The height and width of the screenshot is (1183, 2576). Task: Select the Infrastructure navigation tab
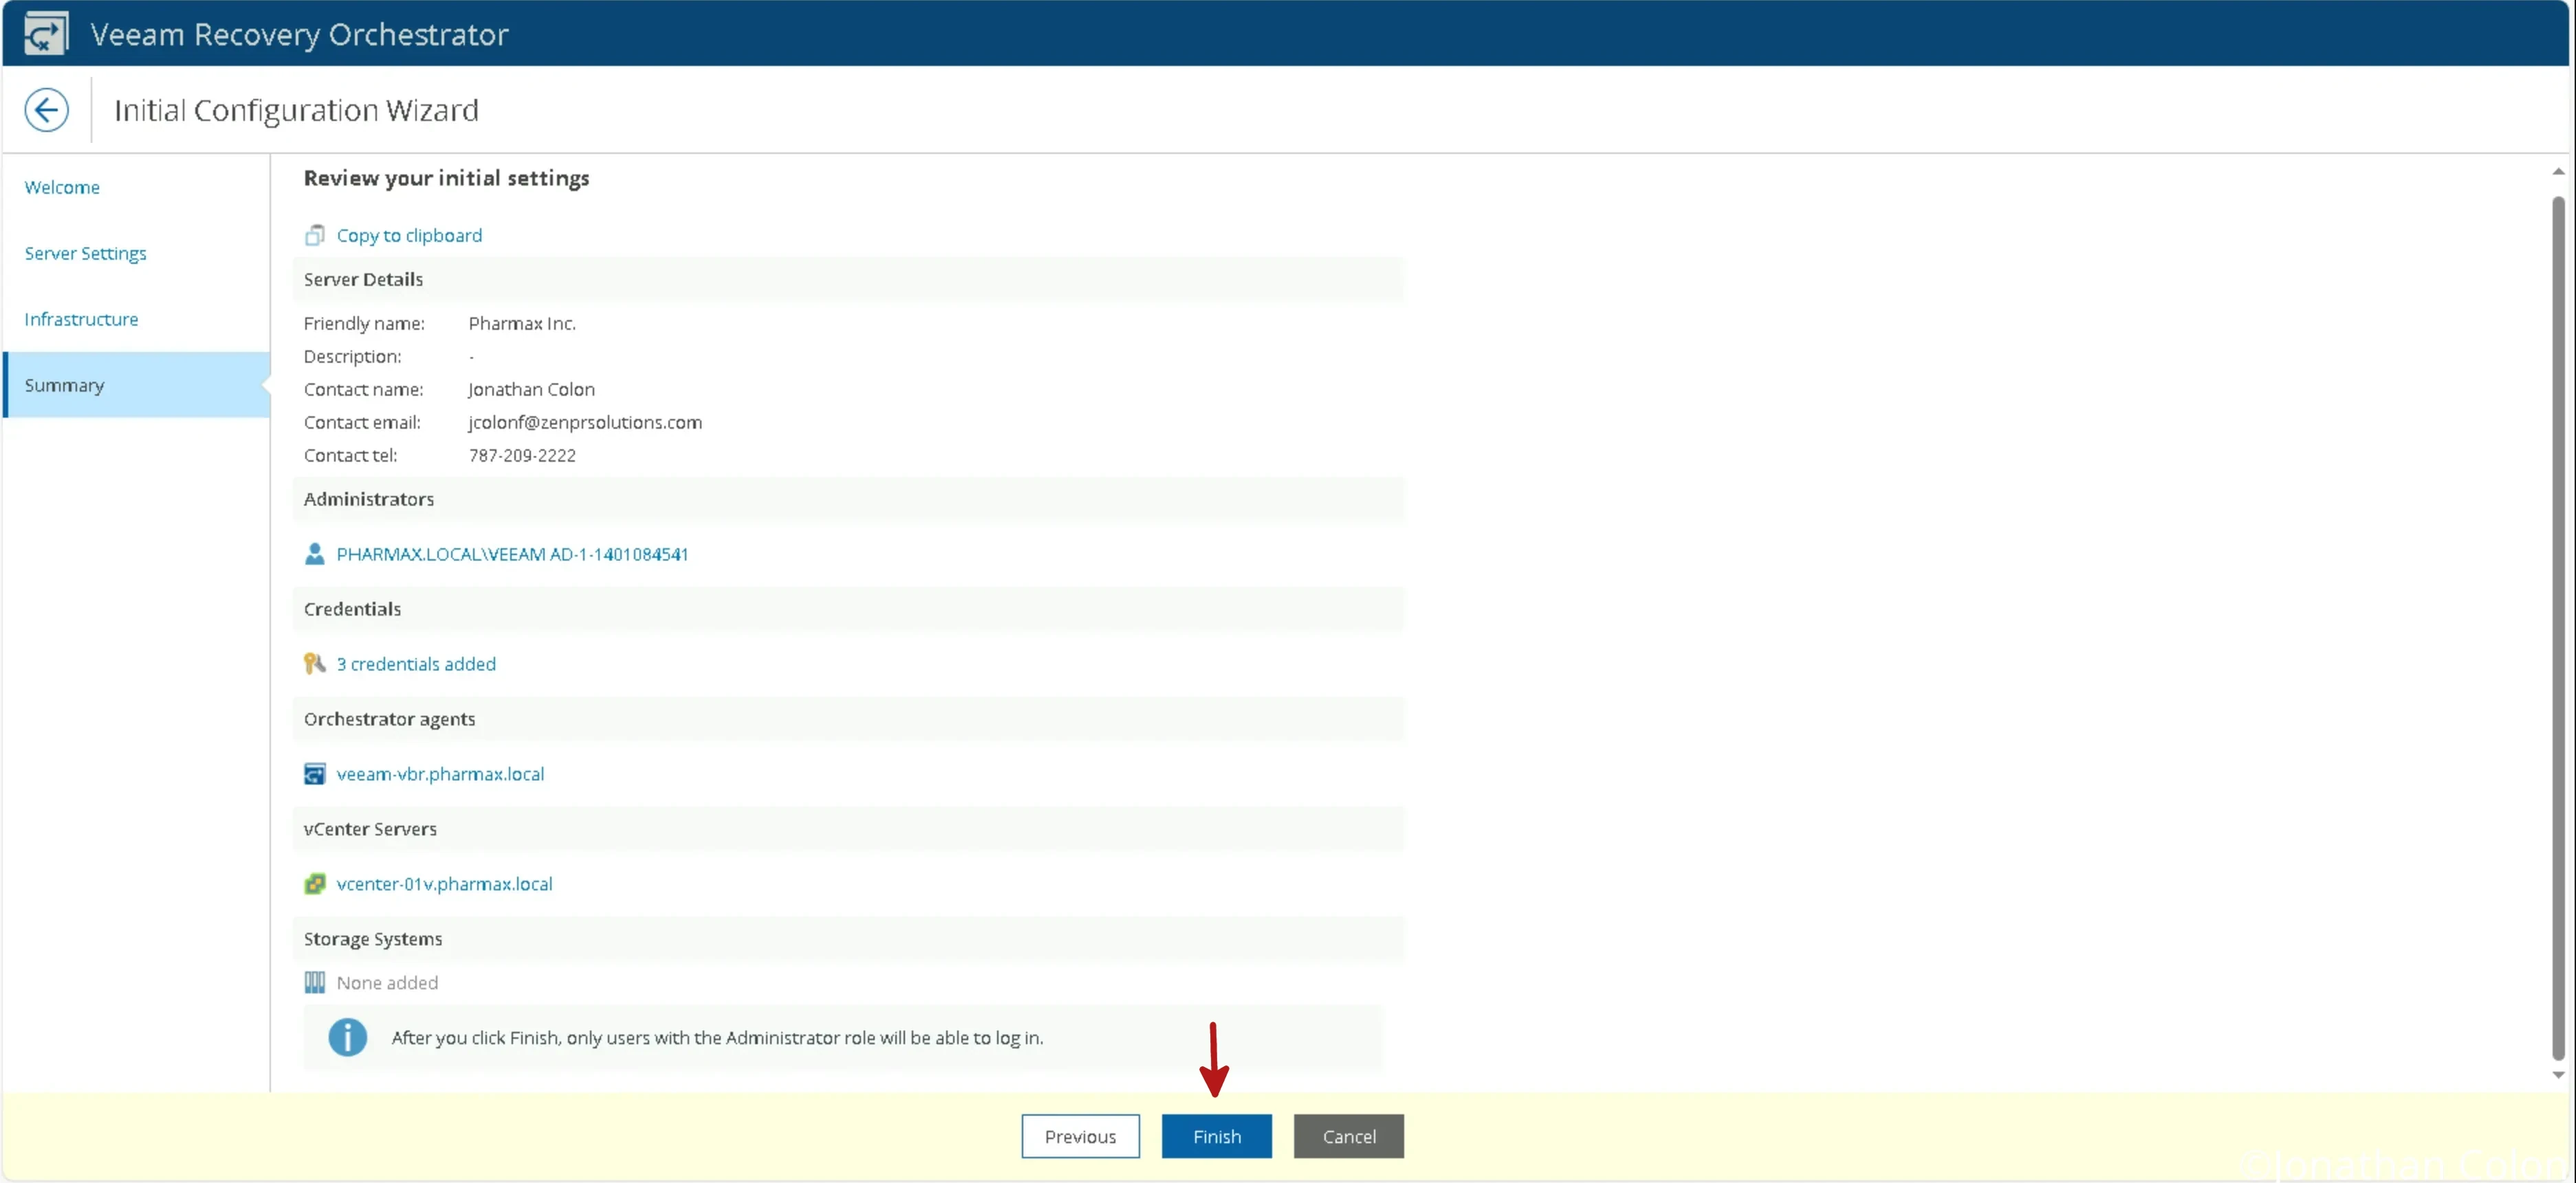(79, 318)
